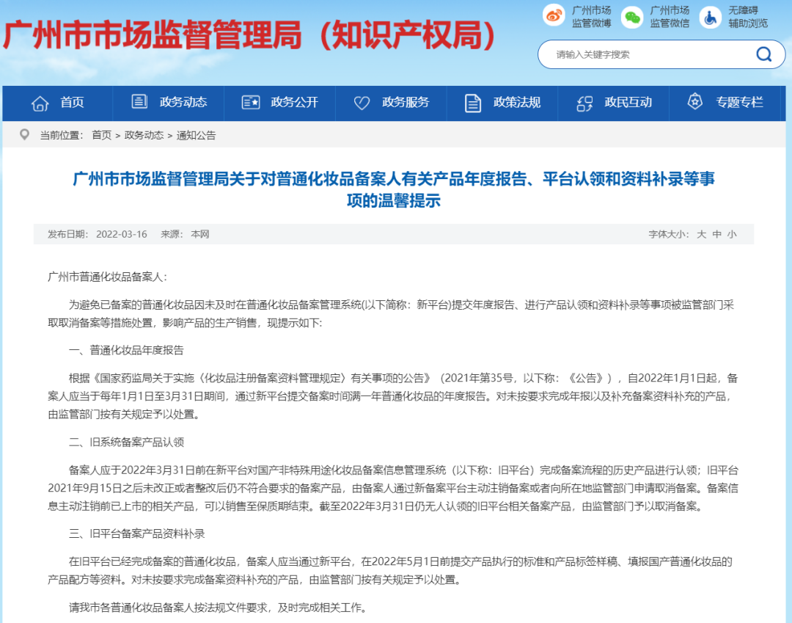Open accessibility wheelchair icon
The width and height of the screenshot is (792, 623).
click(x=710, y=18)
